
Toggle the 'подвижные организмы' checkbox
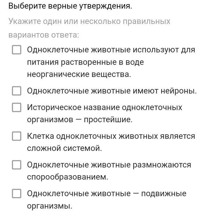click(17, 194)
